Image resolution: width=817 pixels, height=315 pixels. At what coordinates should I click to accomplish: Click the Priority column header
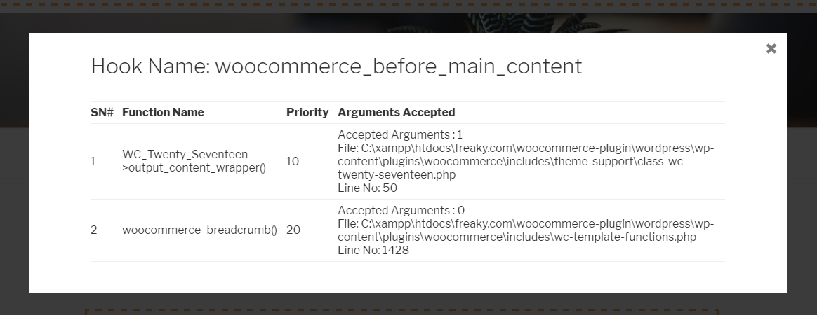click(x=307, y=112)
